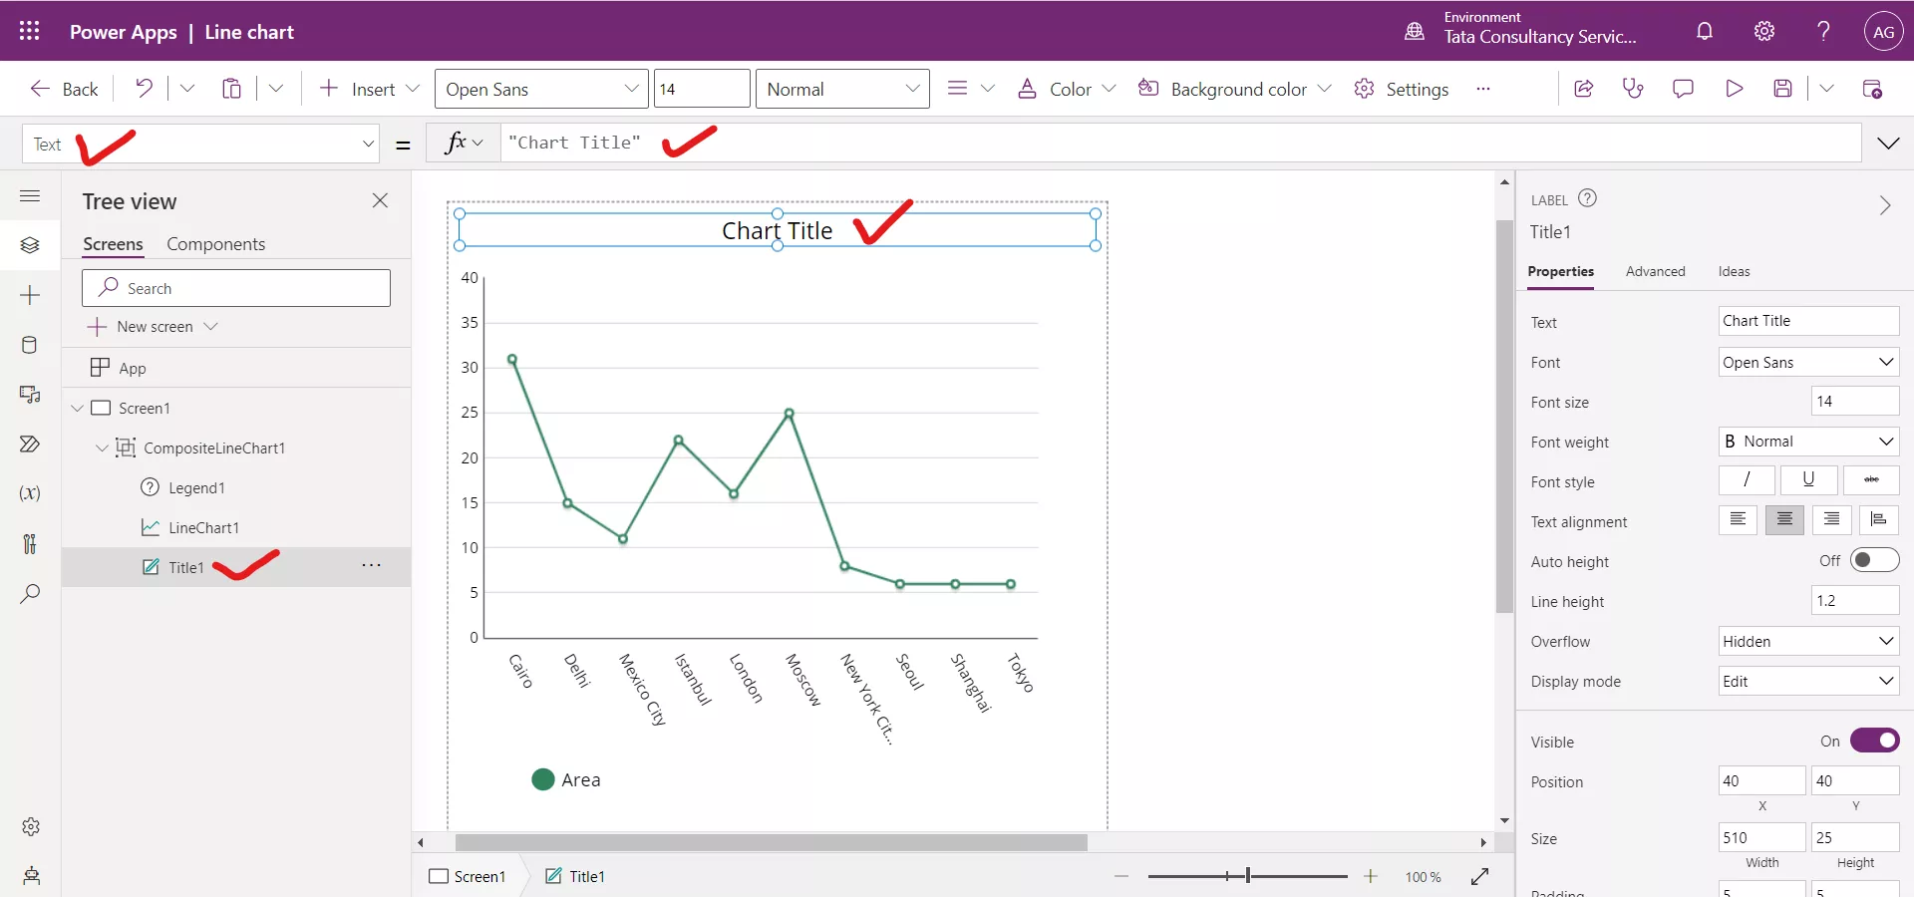Viewport: 1914px width, 897px height.
Task: Open the Insert pane with plus icon
Action: [x=30, y=295]
